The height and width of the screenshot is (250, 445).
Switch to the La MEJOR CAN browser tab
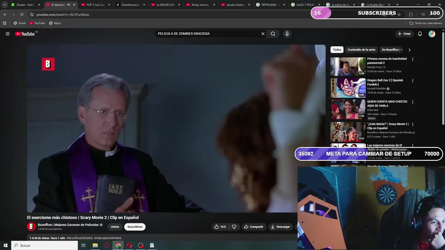coord(165,5)
